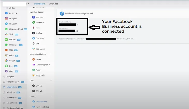Click the Pabbly integration icon
This screenshot has height=109, width=189.
tap(33, 70)
